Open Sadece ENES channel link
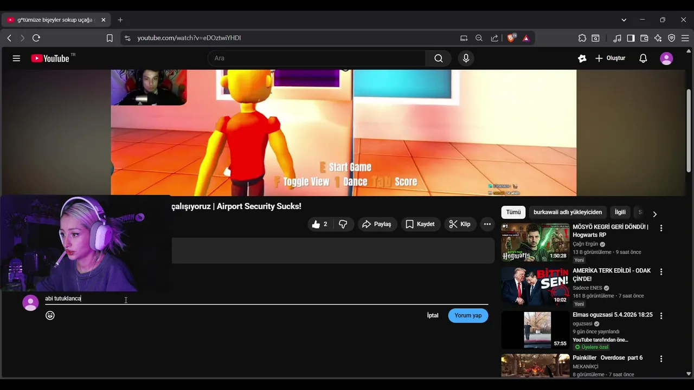This screenshot has width=694, height=390. (587, 288)
